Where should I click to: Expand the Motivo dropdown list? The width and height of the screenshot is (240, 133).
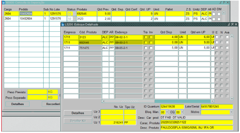[231, 112]
